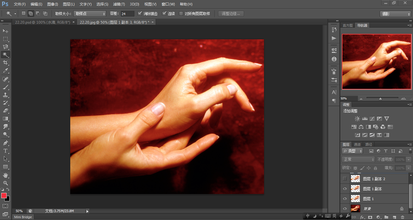This screenshot has width=413, height=220.
Task: Select the Rectangle shape tool
Action: (x=5, y=166)
